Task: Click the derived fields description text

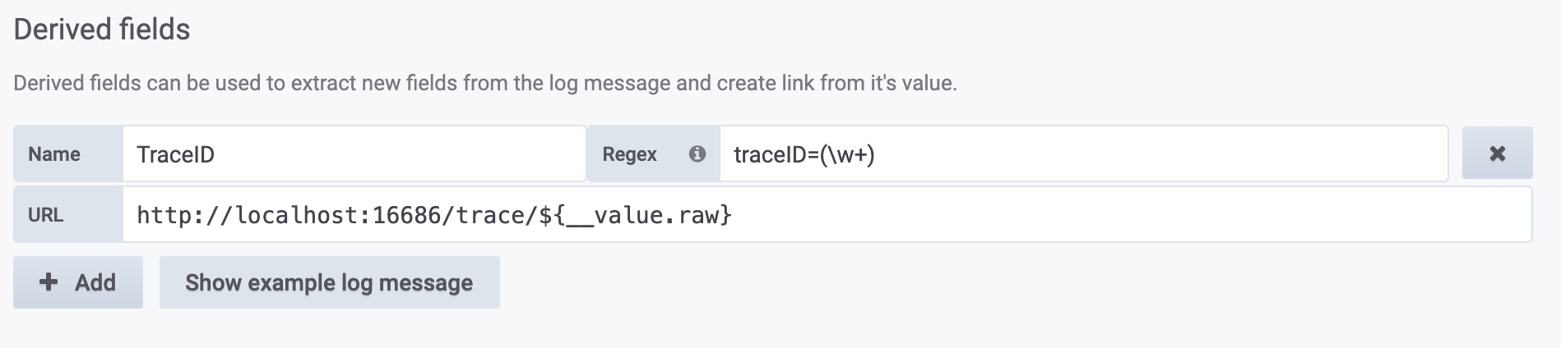Action: [485, 83]
